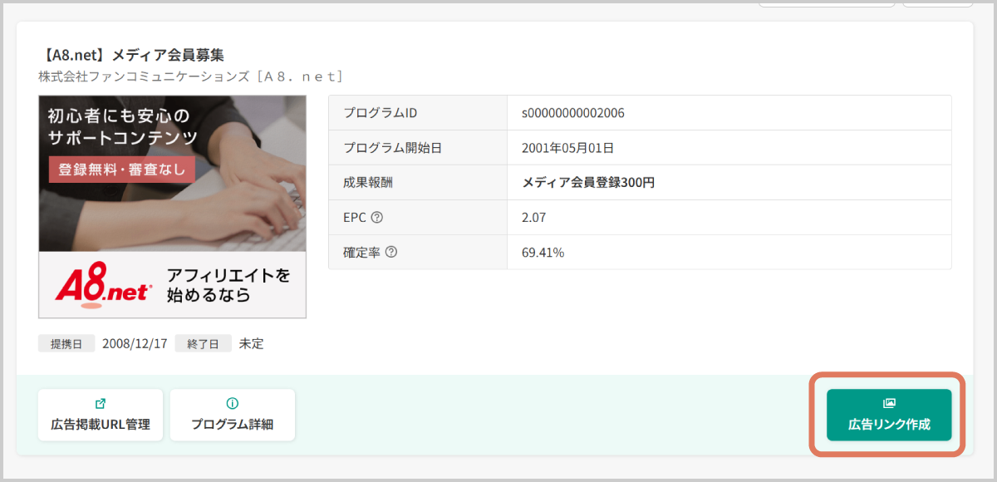Click the 成果報酬 row label
This screenshot has width=997, height=482.
pyautogui.click(x=367, y=183)
